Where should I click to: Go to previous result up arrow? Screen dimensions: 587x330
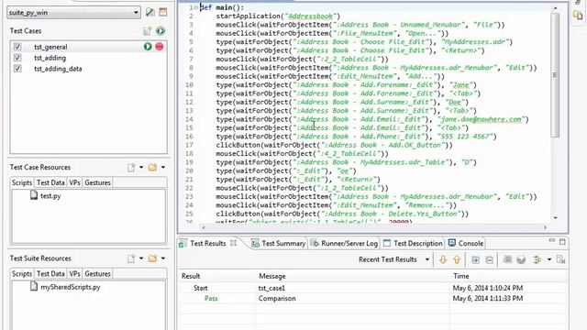click(x=457, y=259)
